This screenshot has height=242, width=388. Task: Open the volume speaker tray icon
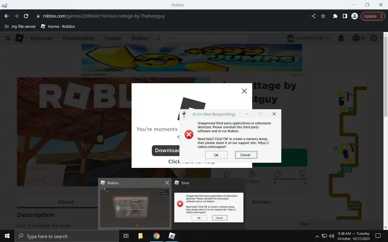pos(331,236)
